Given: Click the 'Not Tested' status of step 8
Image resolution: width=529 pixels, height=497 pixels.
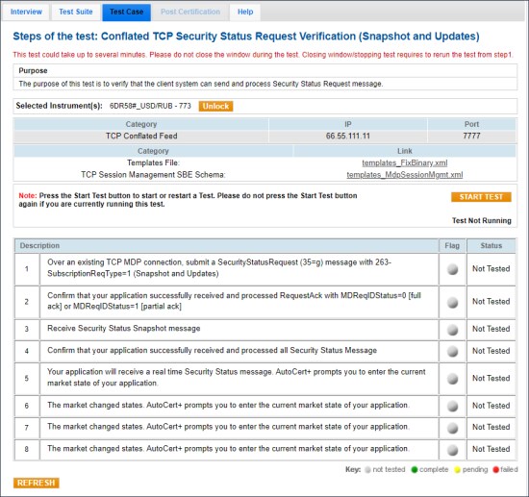Looking at the screenshot, I should (491, 449).
